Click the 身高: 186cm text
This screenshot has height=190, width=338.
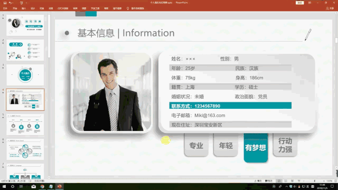point(249,78)
